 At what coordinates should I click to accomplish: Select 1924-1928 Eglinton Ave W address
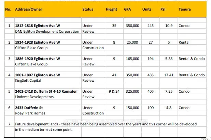click(38, 42)
